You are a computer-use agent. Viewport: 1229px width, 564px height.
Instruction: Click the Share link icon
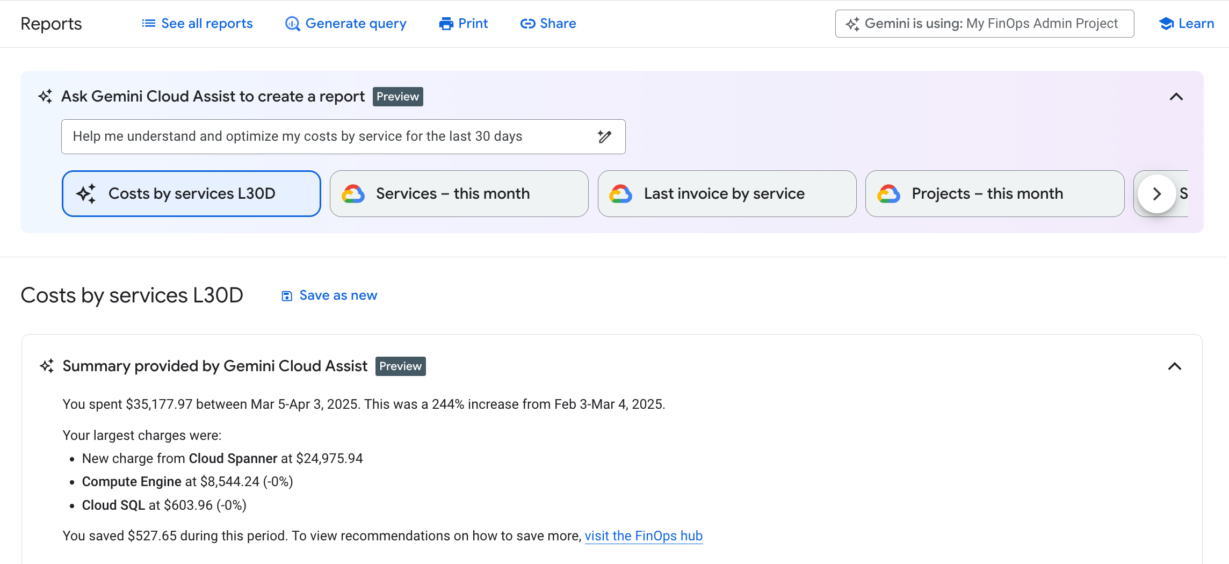tap(527, 24)
